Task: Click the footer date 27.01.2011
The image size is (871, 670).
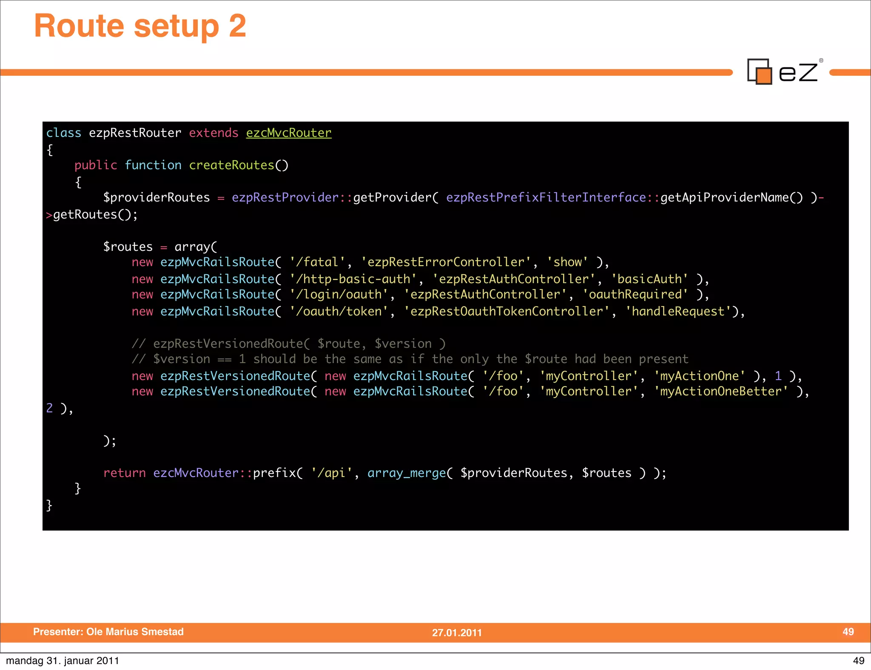Action: point(457,633)
